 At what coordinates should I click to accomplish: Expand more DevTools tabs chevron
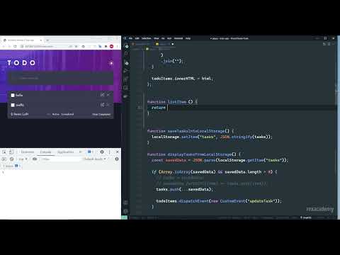[x=80, y=152]
